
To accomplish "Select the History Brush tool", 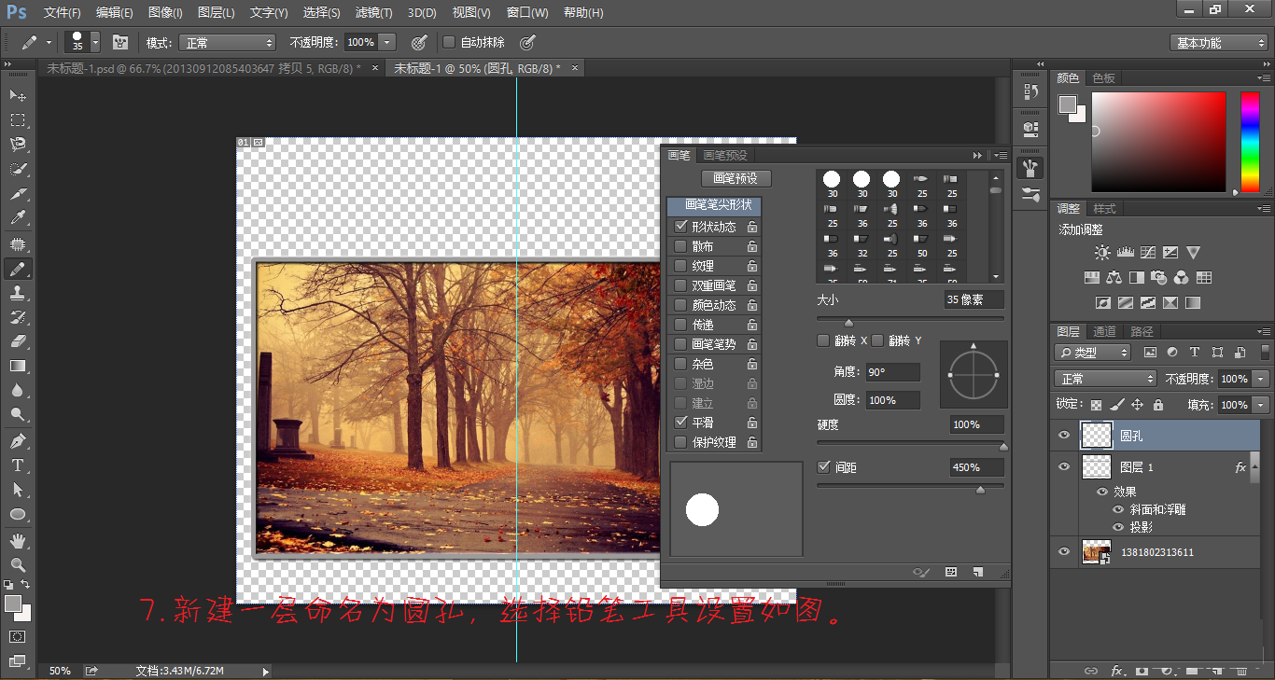I will [x=18, y=317].
